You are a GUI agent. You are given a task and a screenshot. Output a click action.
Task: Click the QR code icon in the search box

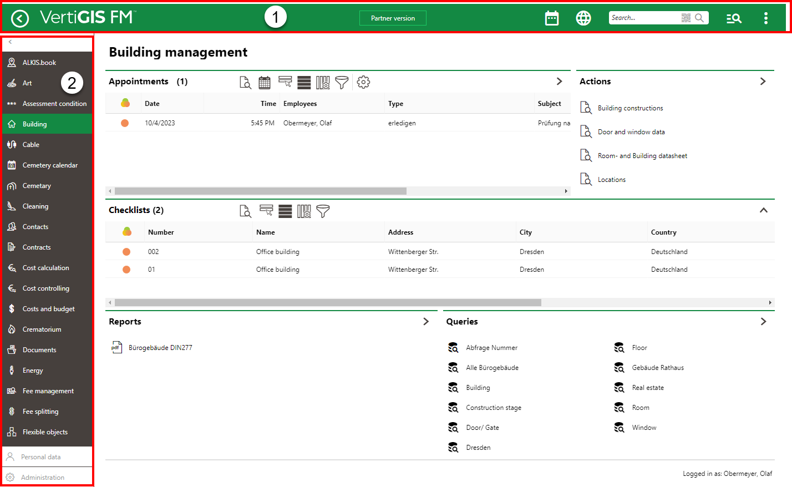pyautogui.click(x=686, y=18)
